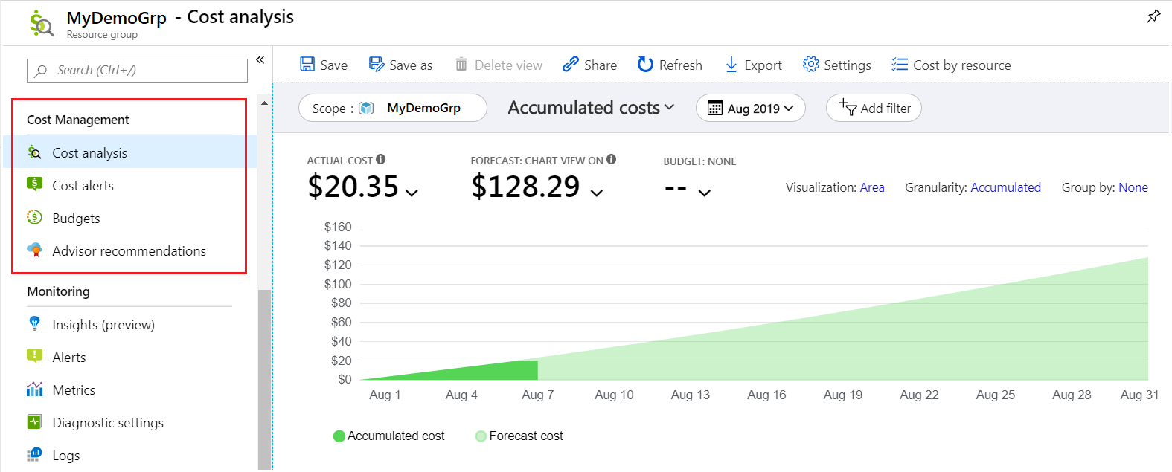Click the Share link icon
This screenshot has height=472, width=1172.
[x=571, y=65]
